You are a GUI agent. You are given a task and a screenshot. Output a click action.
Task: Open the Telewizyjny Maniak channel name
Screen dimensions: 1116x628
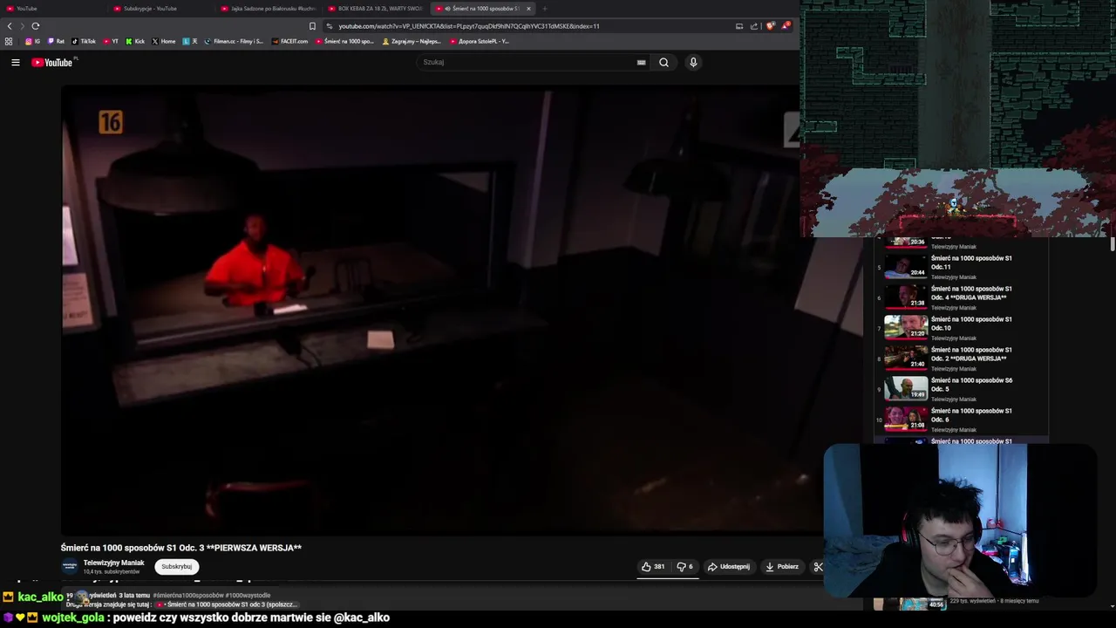[x=114, y=563]
